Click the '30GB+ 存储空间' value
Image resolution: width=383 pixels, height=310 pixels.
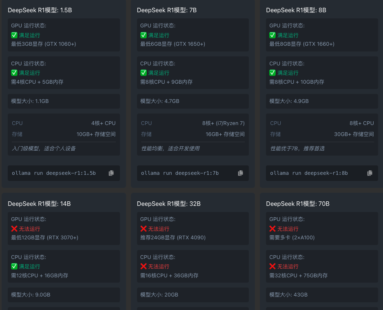click(x=354, y=134)
